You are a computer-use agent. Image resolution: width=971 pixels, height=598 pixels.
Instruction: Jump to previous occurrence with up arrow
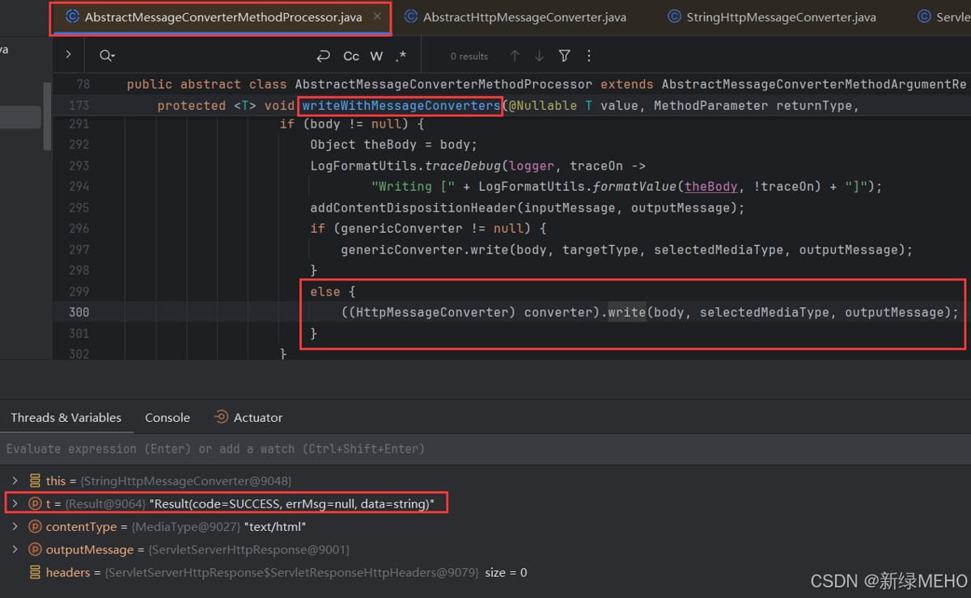point(514,56)
